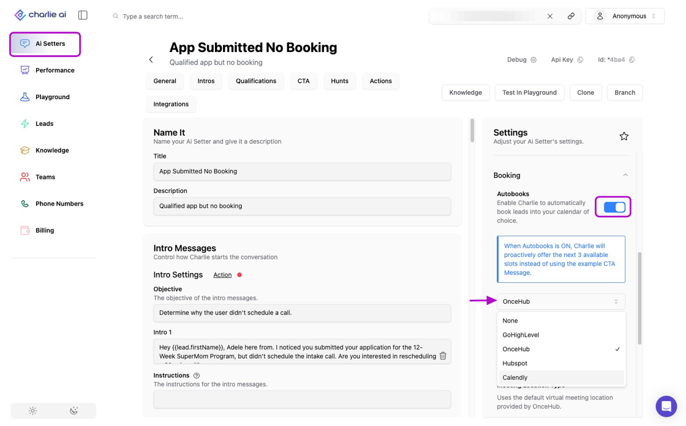
Task: Click the Api Key label
Action: pos(562,60)
